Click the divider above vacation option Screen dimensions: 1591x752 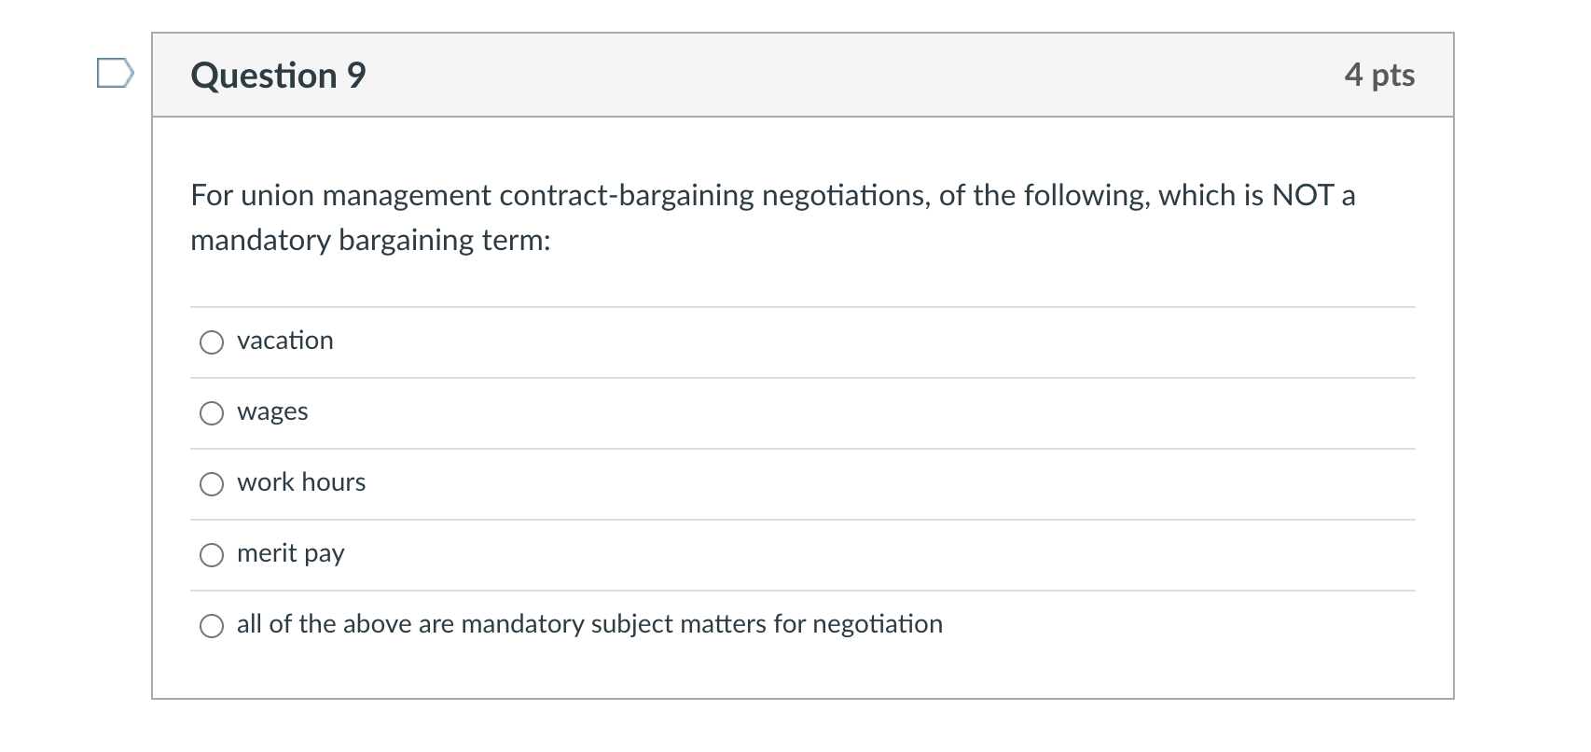[802, 305]
